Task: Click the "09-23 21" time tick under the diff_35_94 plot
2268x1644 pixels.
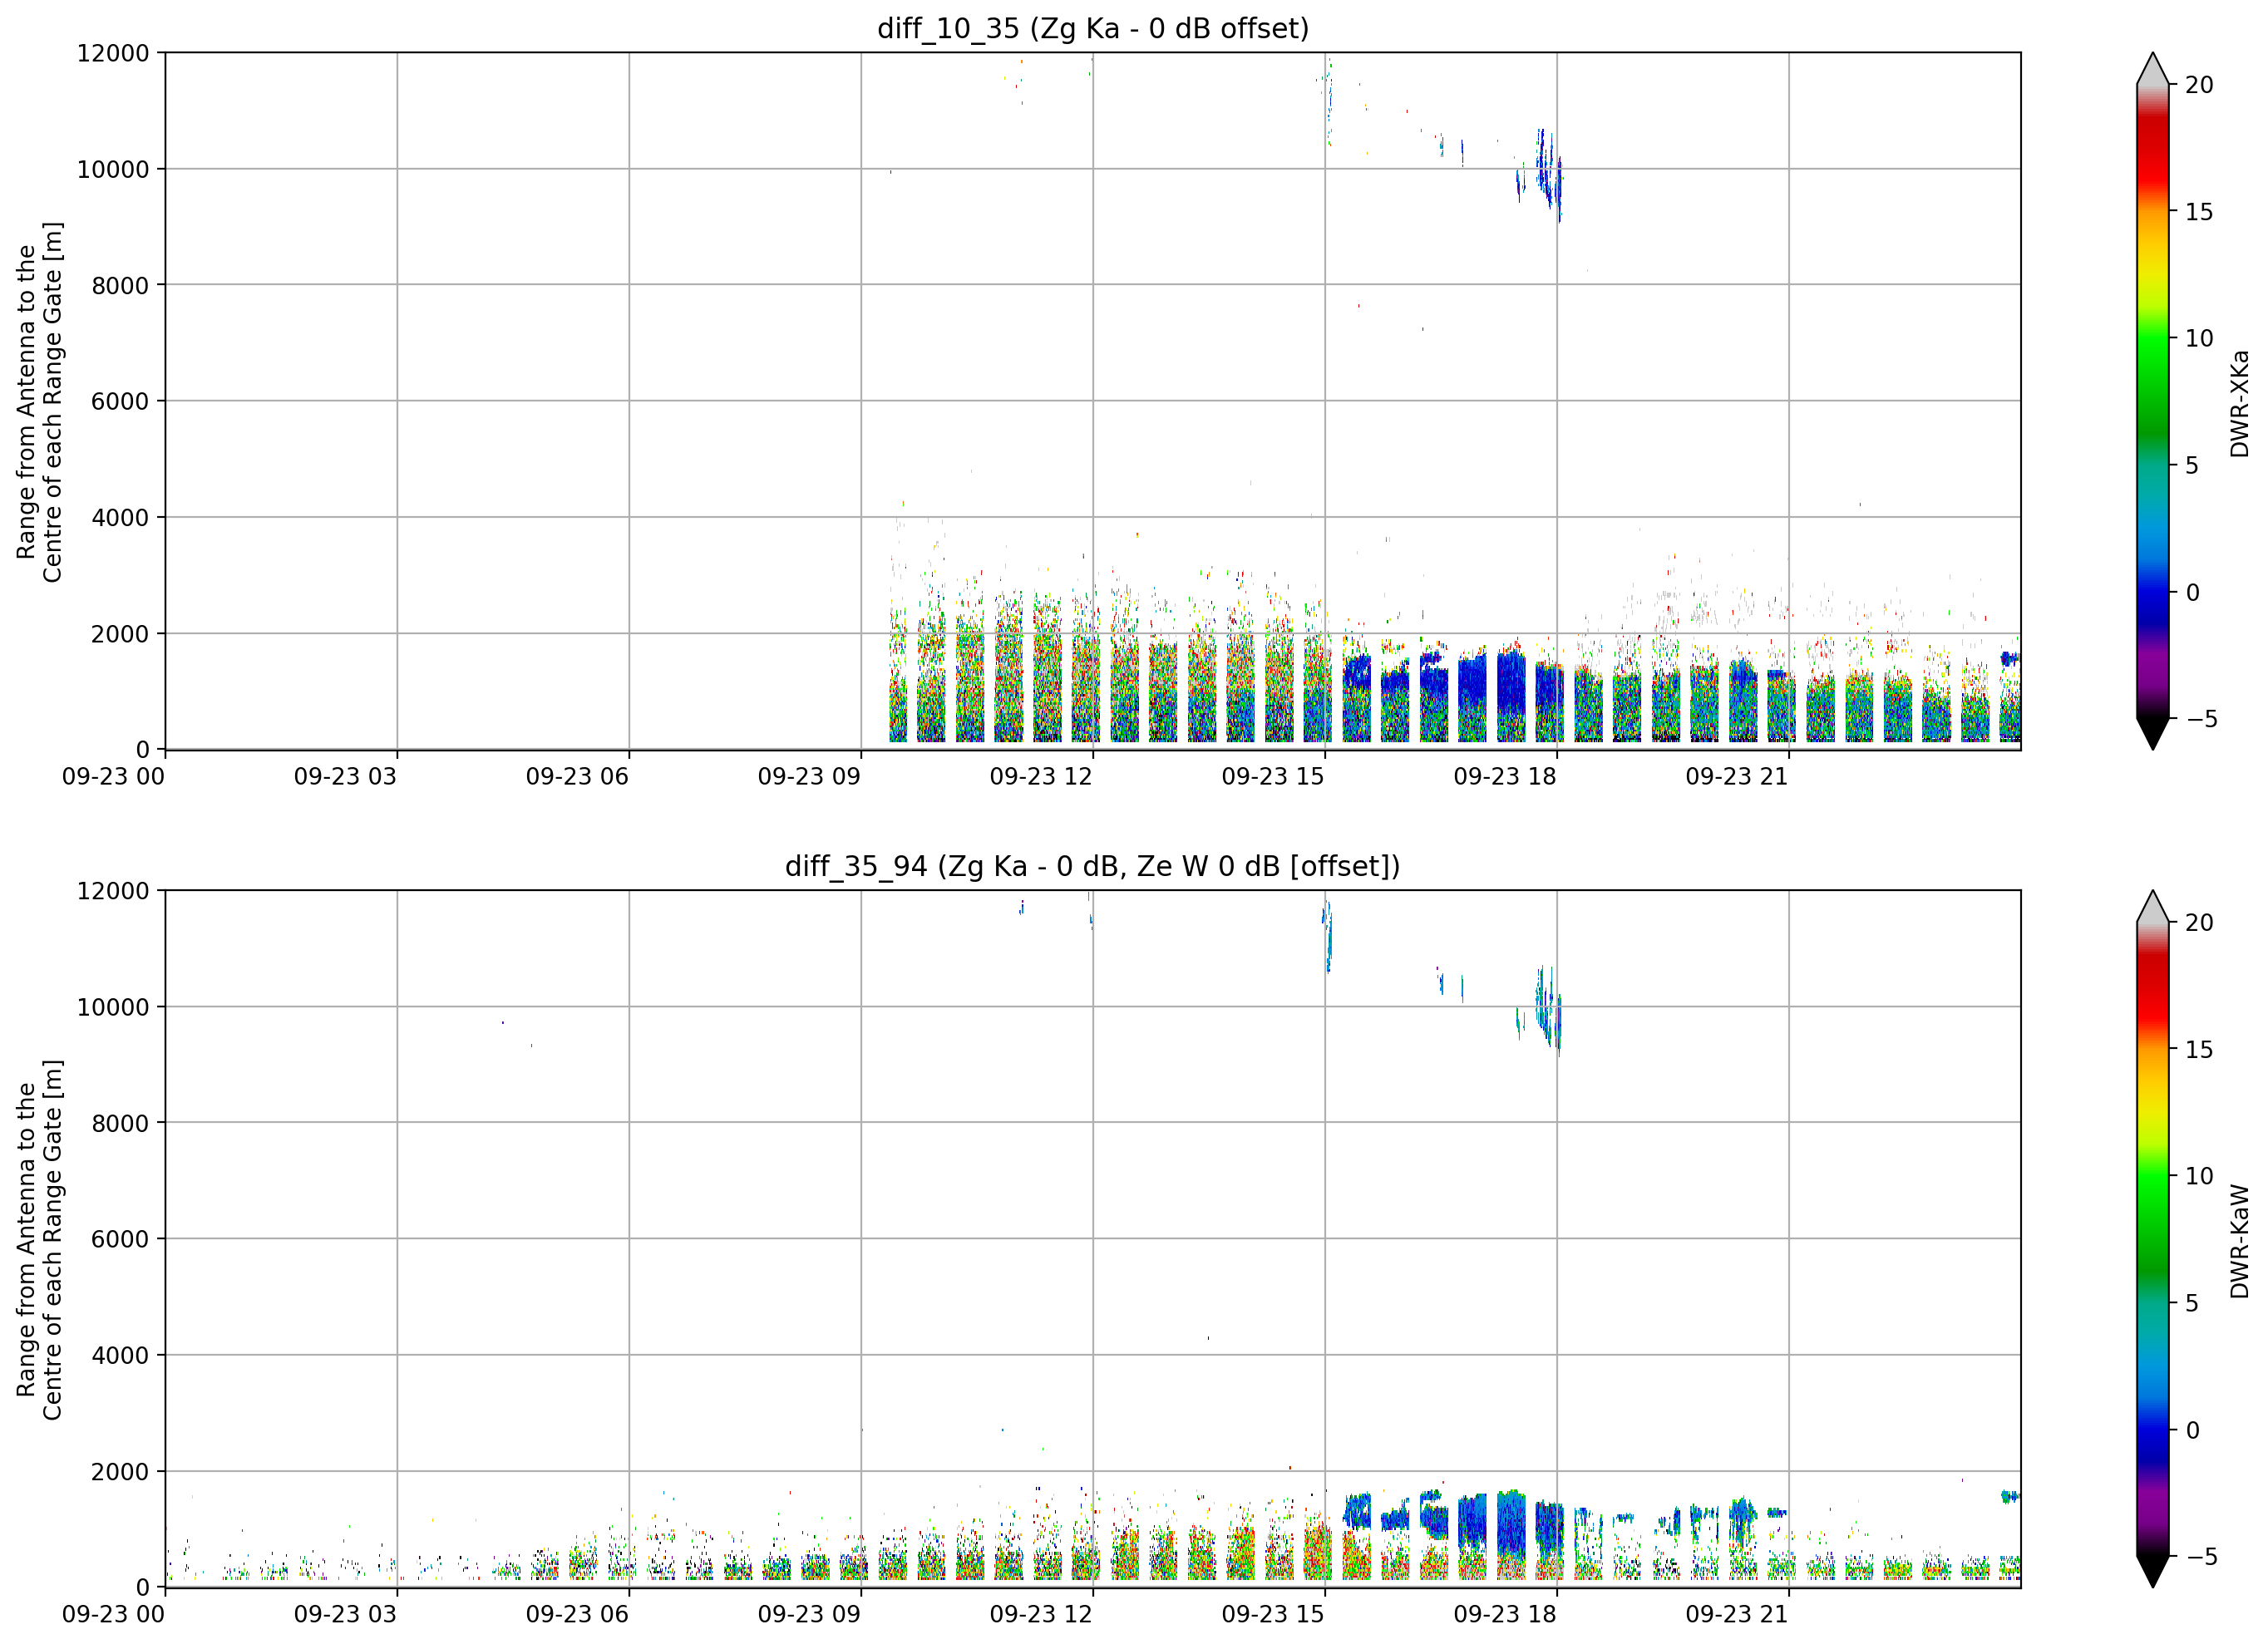Action: [x=1737, y=1615]
